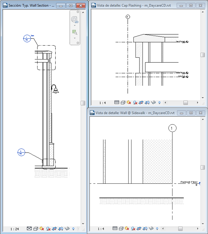The image size is (208, 234).
Task: Toggle Crop View in the Cap Flashing window
Action: pyautogui.click(x=141, y=103)
